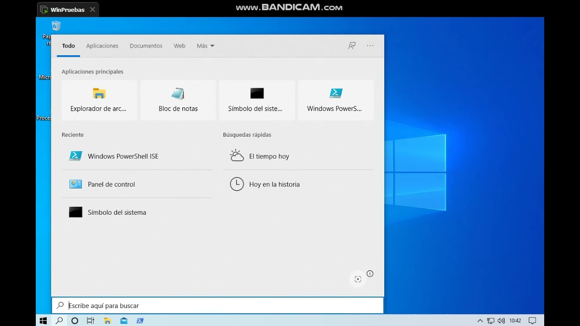Screen dimensions: 580x326
Task: Open recent Windows PowerShell ISE entry
Action: tap(137, 156)
